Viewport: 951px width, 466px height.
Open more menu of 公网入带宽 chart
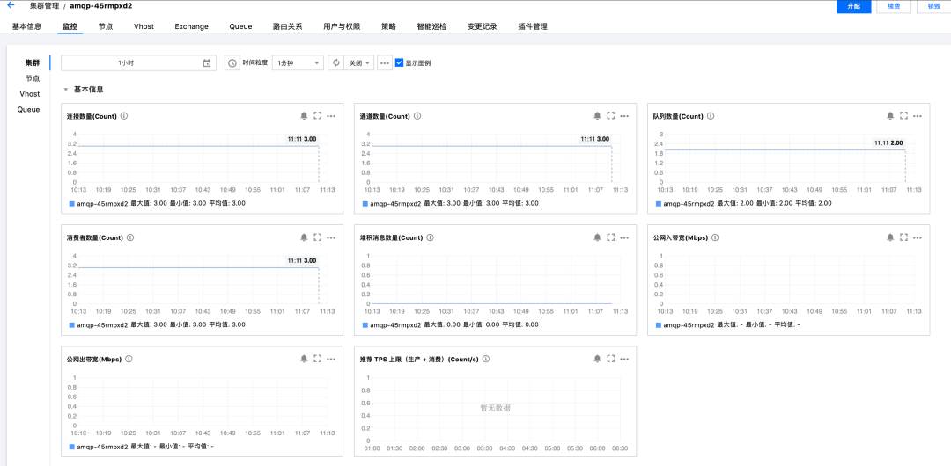click(x=918, y=237)
